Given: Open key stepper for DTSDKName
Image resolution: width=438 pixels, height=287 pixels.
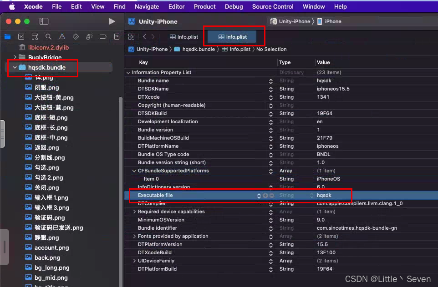Looking at the screenshot, I should pyautogui.click(x=271, y=89).
